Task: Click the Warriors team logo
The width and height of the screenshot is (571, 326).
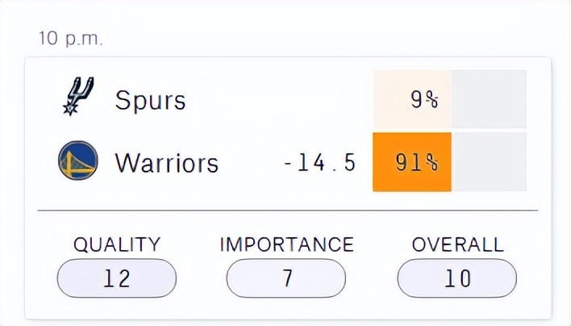Action: (x=78, y=161)
